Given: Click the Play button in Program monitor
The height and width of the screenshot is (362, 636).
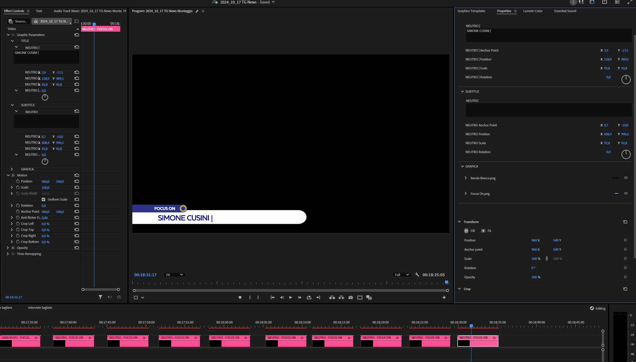Looking at the screenshot, I should tap(291, 298).
